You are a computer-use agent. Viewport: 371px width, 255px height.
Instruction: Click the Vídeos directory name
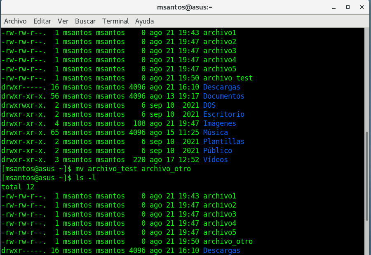point(215,160)
